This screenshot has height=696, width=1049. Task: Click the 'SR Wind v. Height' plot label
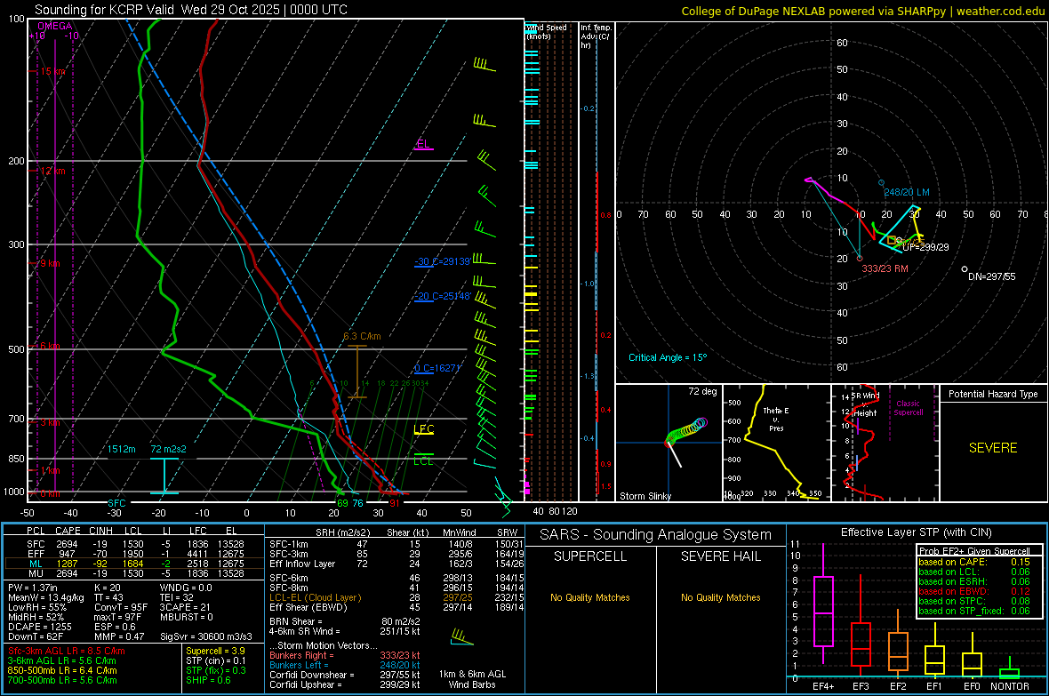tap(865, 404)
